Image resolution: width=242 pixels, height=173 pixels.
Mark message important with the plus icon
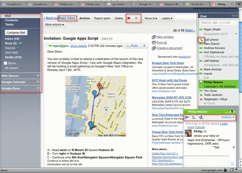click(x=129, y=18)
